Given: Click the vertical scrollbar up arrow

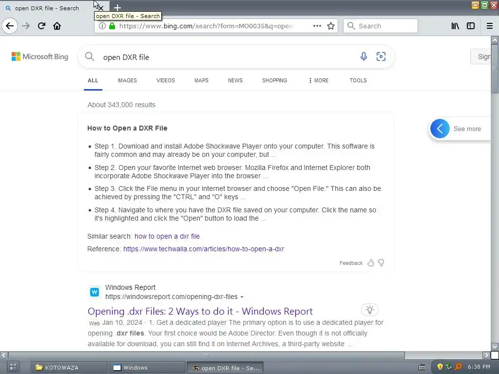Looking at the screenshot, I should [x=495, y=40].
